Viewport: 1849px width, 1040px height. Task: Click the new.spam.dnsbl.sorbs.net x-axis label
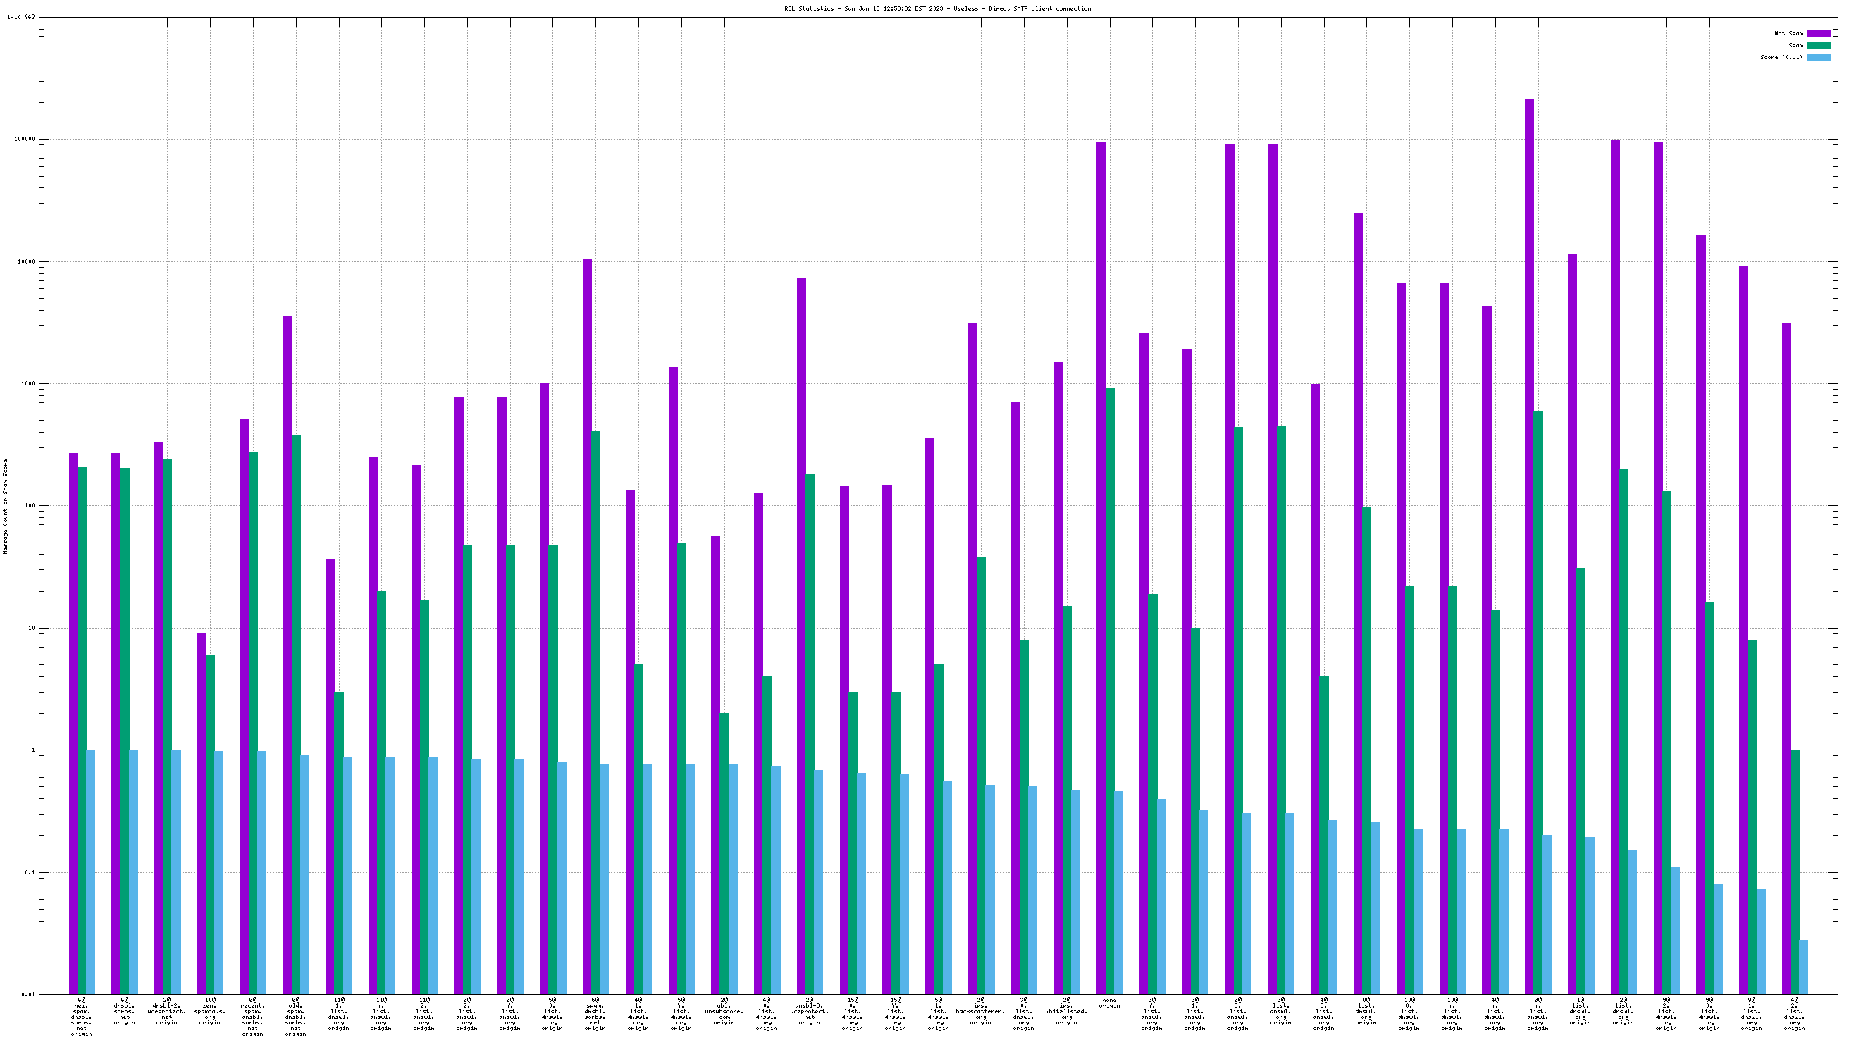81,1016
